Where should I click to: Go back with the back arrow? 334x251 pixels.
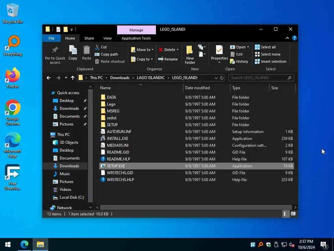(49, 78)
